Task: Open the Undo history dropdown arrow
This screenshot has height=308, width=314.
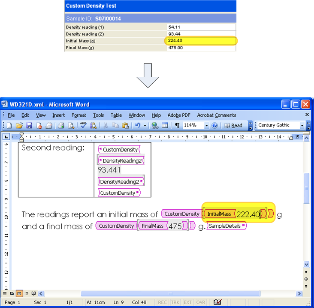Action: pos(145,125)
